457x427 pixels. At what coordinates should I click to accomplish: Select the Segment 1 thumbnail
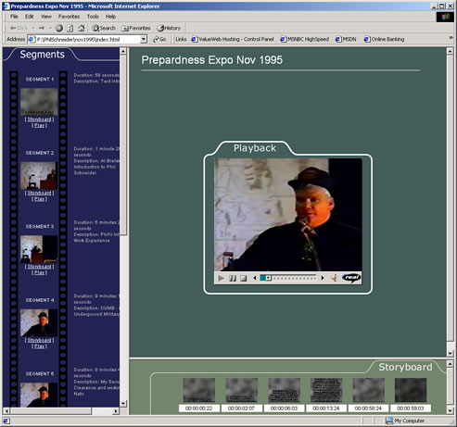pyautogui.click(x=39, y=102)
